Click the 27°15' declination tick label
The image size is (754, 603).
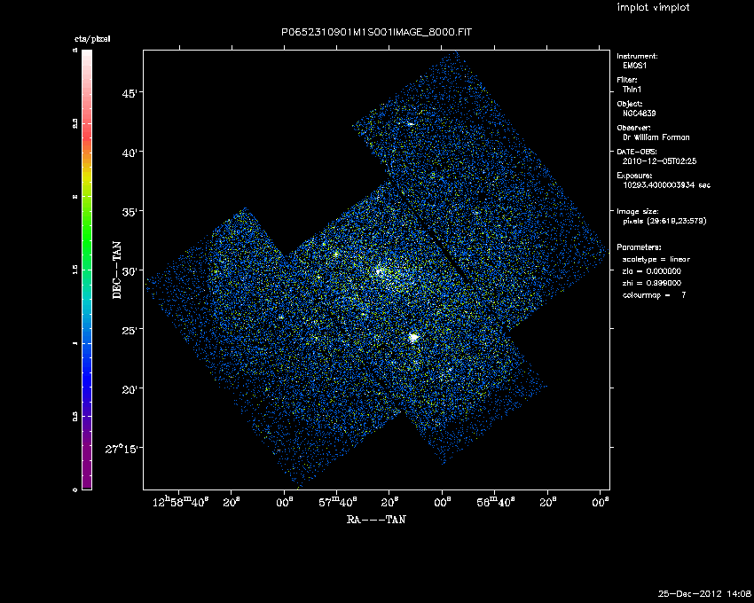(122, 449)
